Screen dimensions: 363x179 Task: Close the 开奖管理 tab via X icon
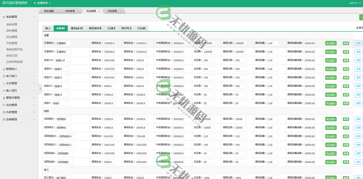[x=120, y=11]
